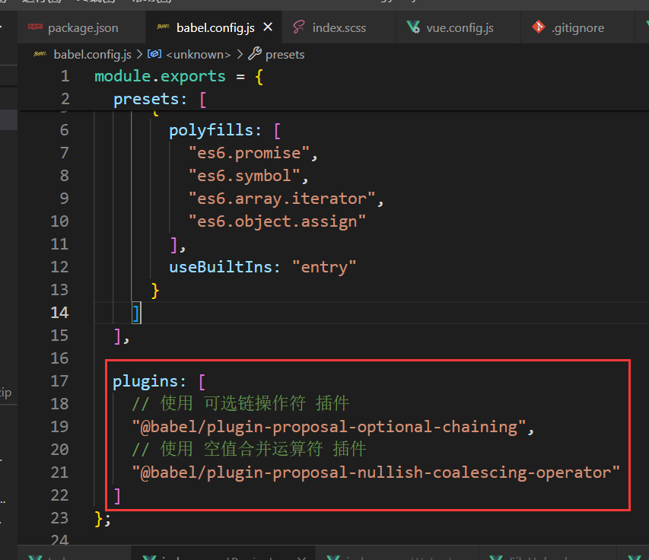Click the symbol icon before <unknown> breadcrumb

tap(154, 54)
